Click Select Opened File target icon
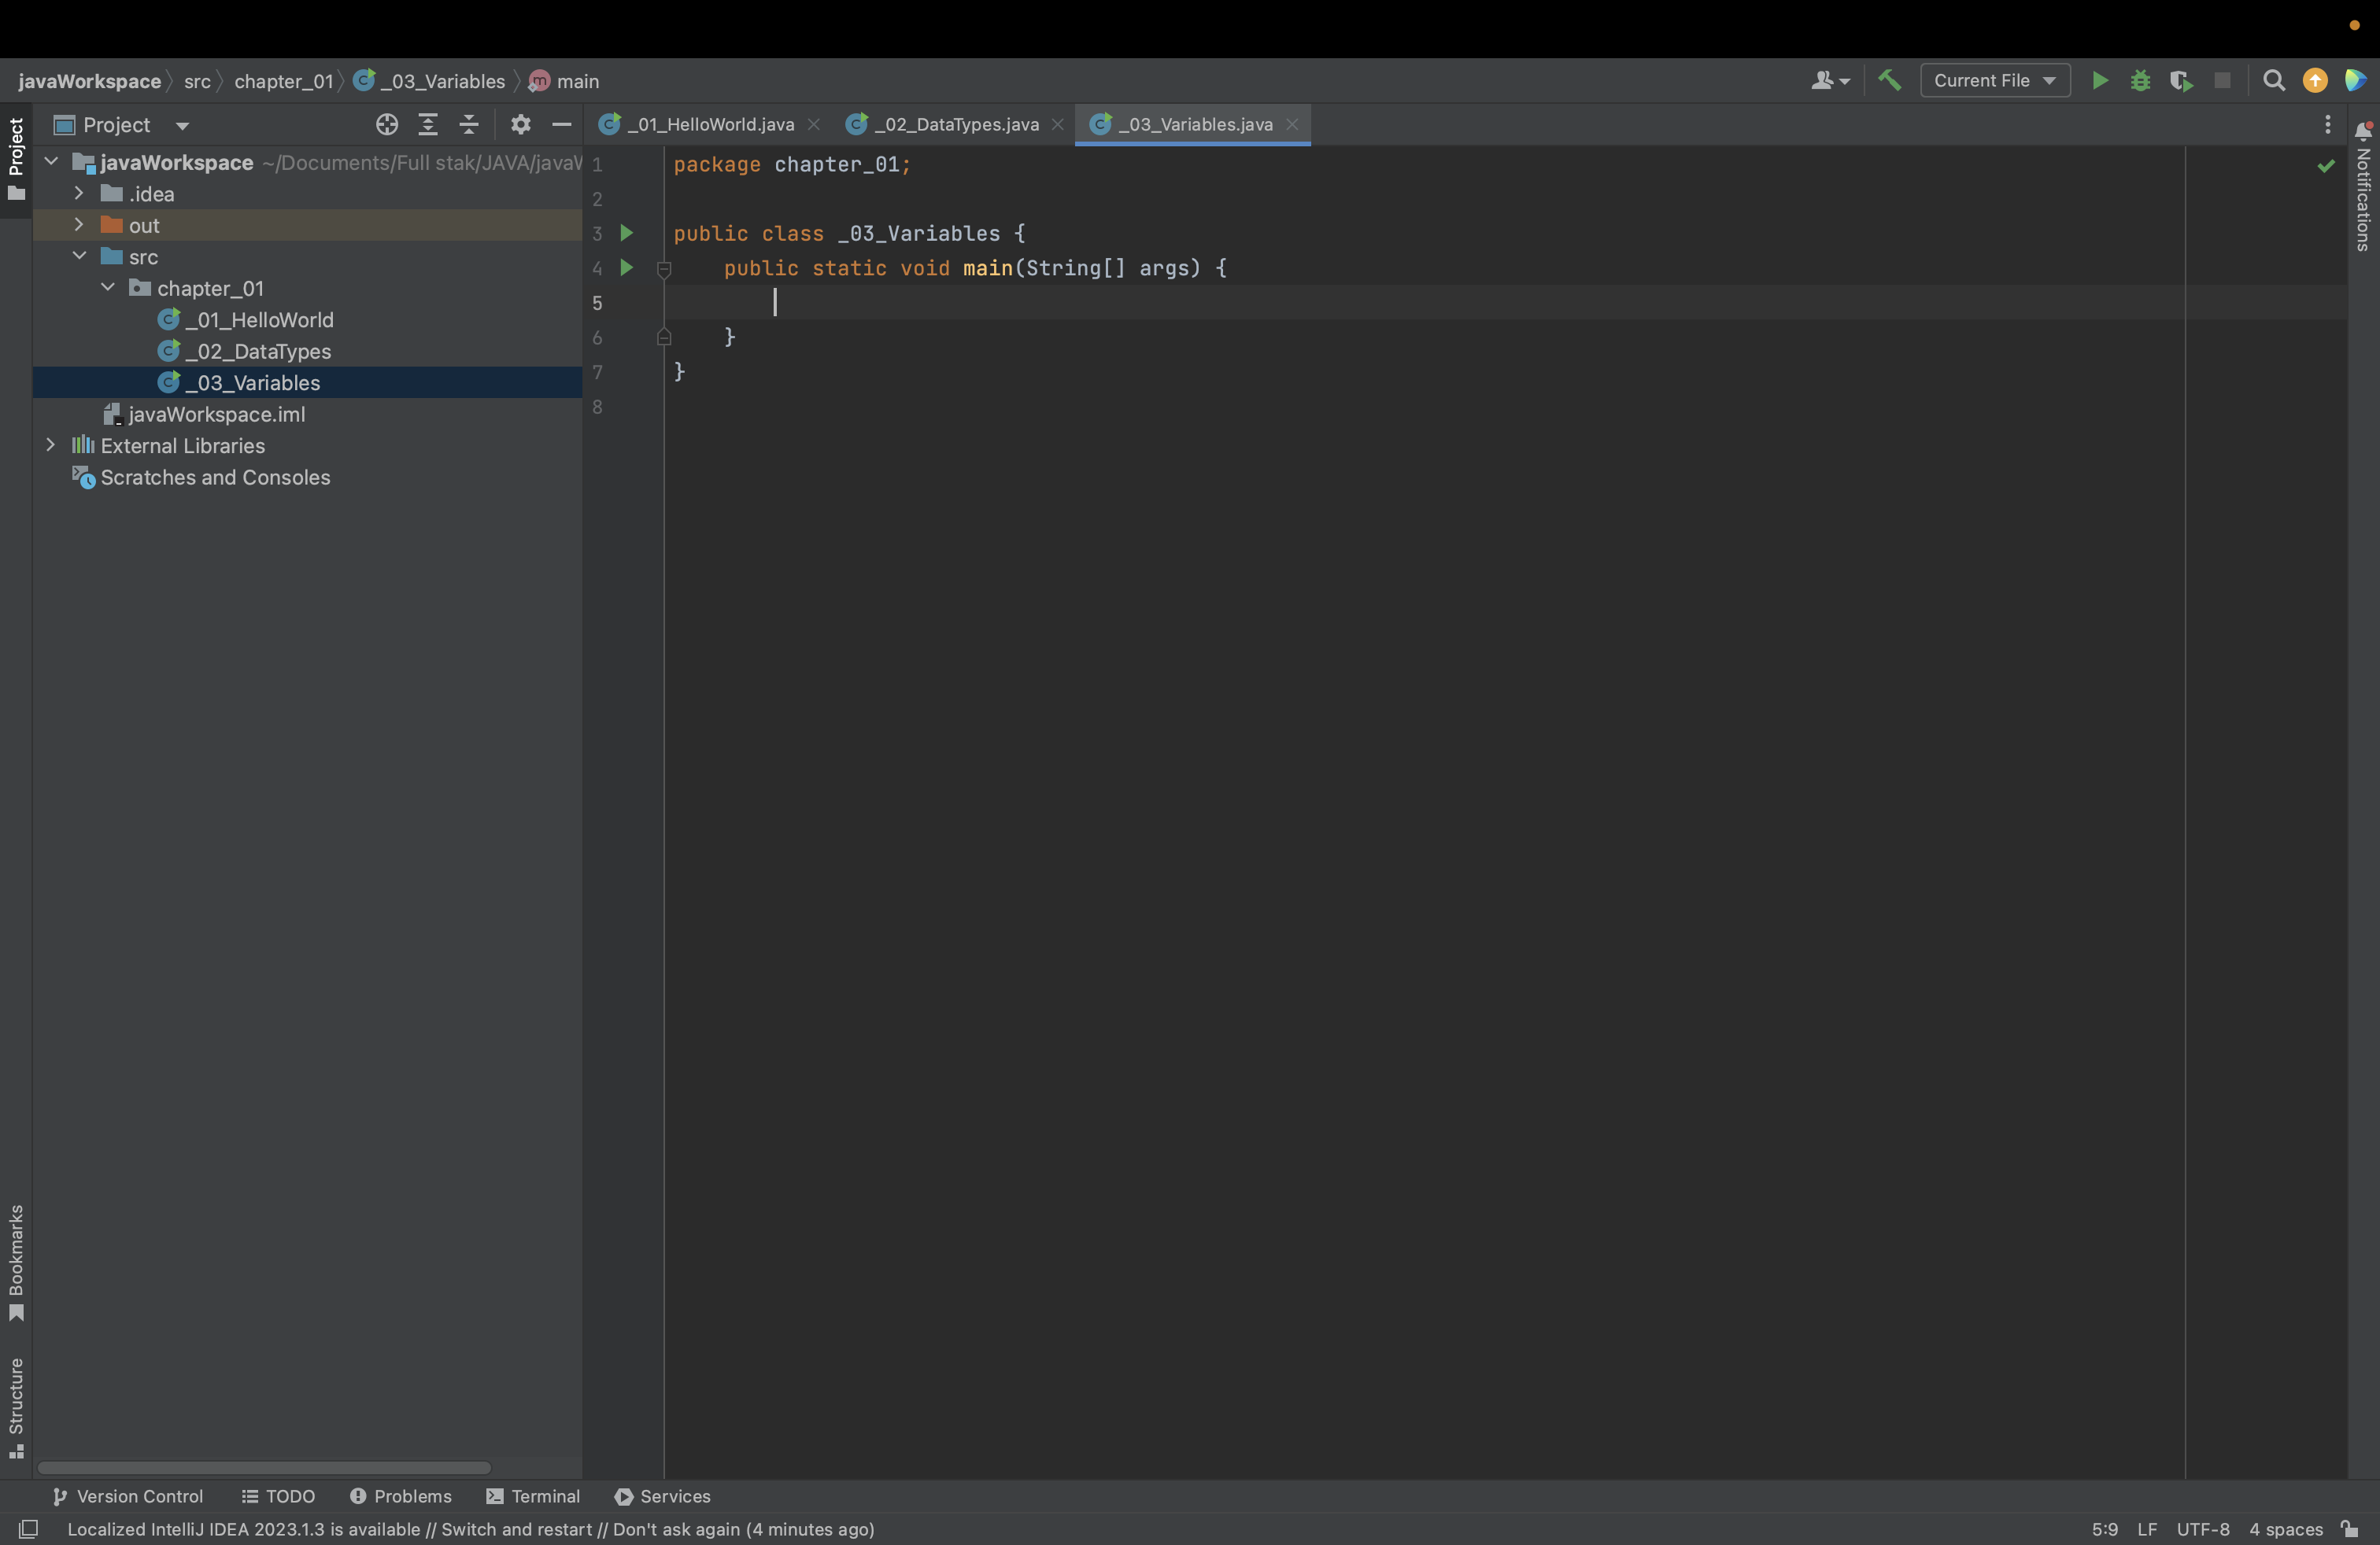Viewport: 2380px width, 1545px height. click(387, 124)
